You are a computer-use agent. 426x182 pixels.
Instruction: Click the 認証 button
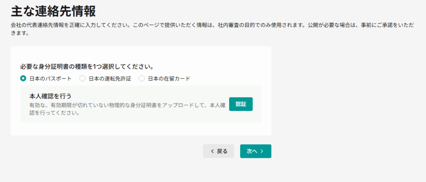coord(241,104)
